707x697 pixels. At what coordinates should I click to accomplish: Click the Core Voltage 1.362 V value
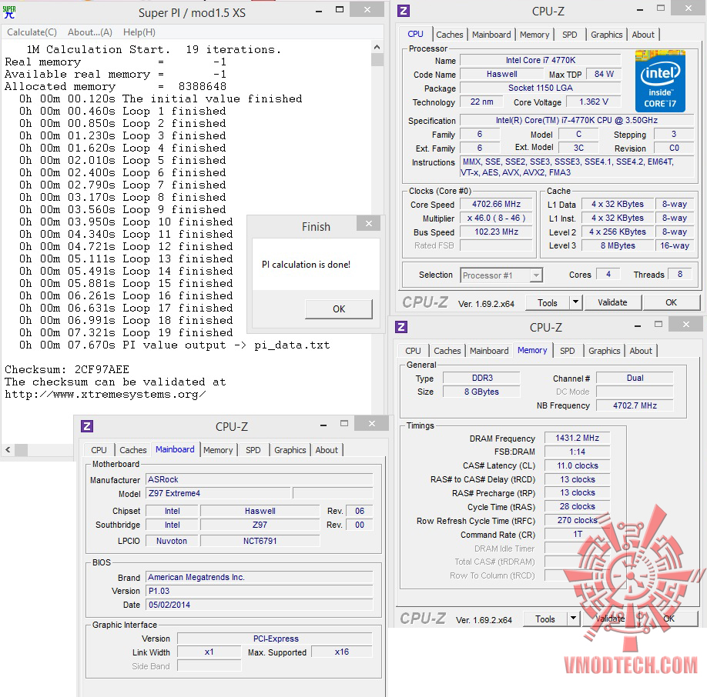coord(593,102)
